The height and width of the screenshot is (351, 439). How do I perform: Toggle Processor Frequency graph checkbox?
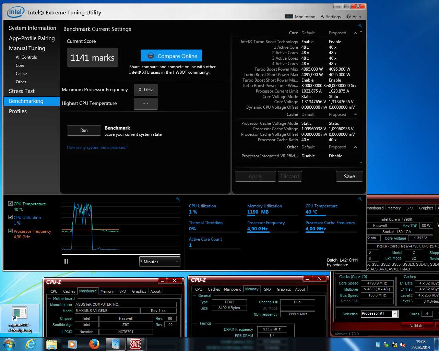tap(10, 231)
